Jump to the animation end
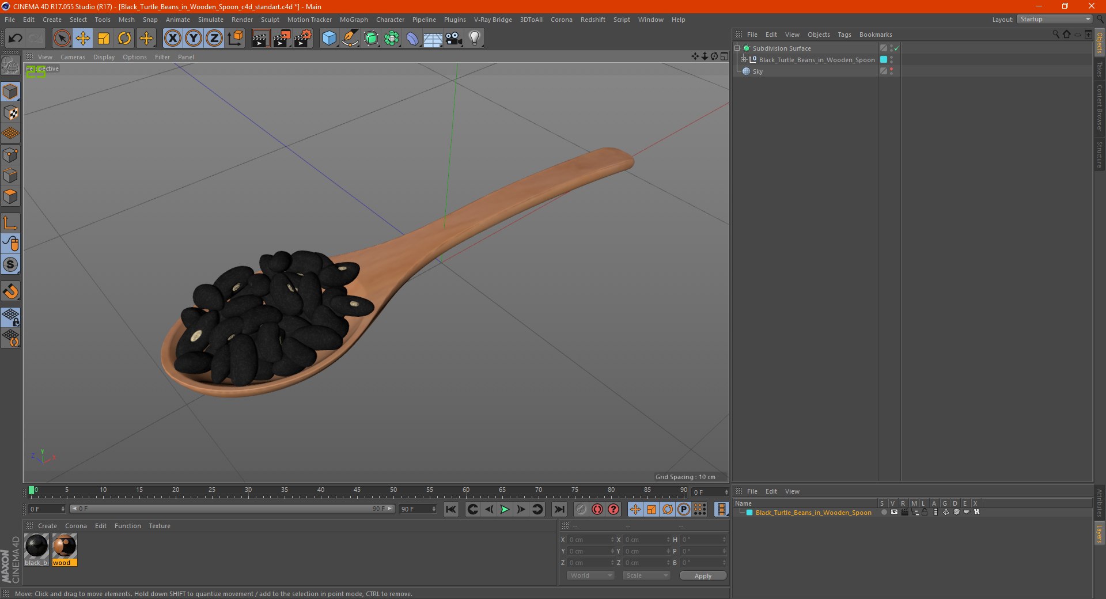Image resolution: width=1106 pixels, height=599 pixels. [559, 509]
